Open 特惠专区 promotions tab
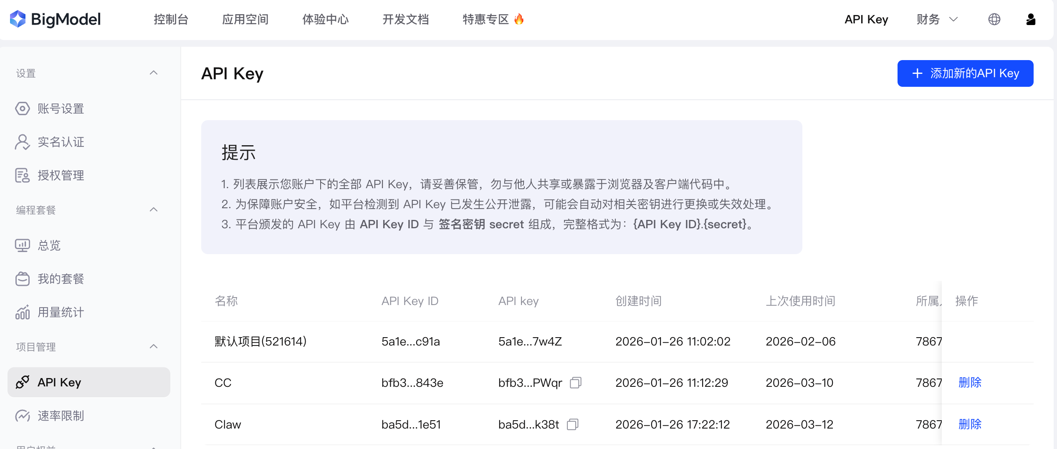Viewport: 1057px width, 449px height. click(493, 19)
